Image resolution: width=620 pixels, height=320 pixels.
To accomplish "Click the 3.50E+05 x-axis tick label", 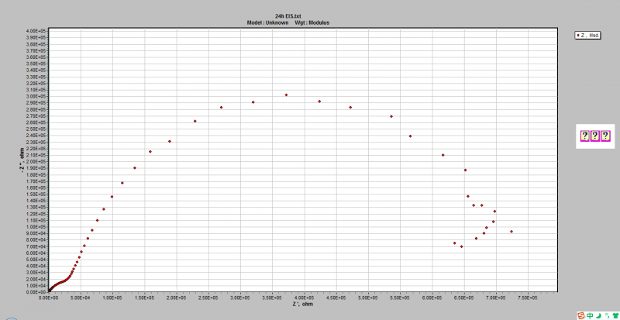I will point(273,297).
